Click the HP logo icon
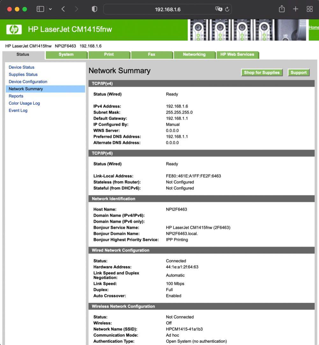 [14, 29]
